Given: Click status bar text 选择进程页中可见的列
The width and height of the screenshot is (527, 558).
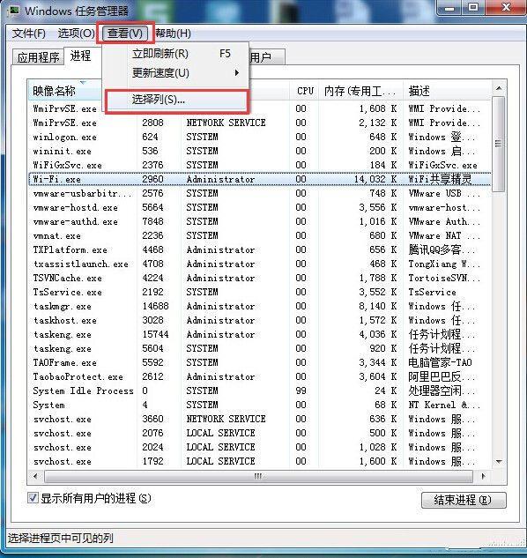Looking at the screenshot, I should coord(61,538).
